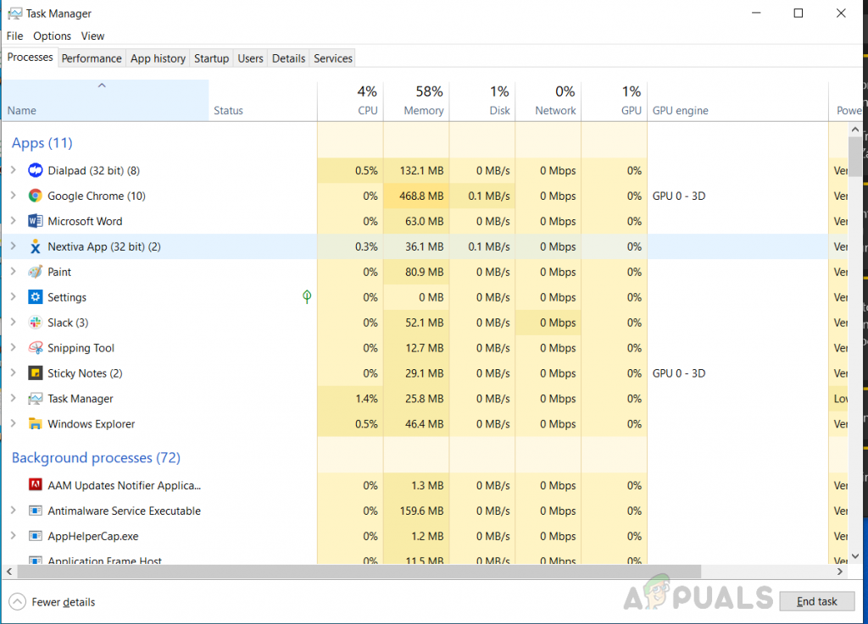Expand the Nextiva App process group
Viewport: 868px width, 624px height.
14,246
